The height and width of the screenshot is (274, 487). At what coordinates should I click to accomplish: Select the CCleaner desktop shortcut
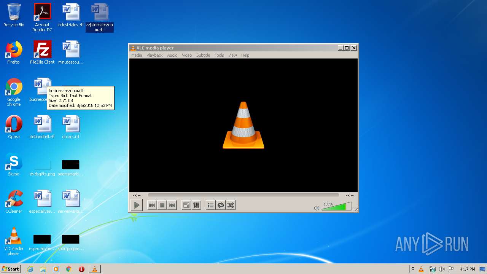[14, 202]
